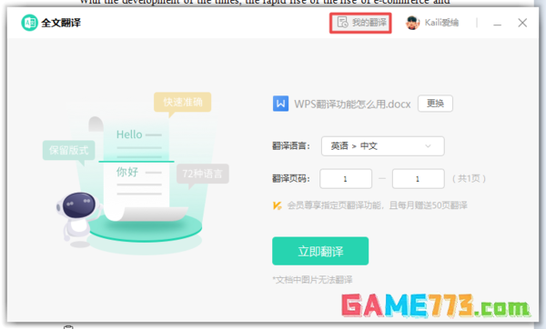Viewport: 546px width, 329px height.
Task: Click the 文档中图片无法翻译 note
Action: pyautogui.click(x=312, y=280)
